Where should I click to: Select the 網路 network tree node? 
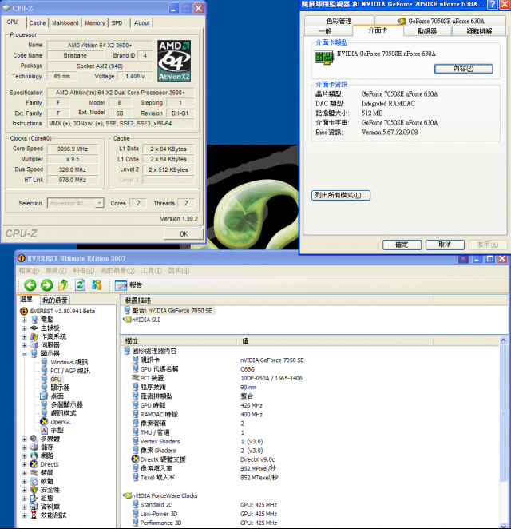47,455
